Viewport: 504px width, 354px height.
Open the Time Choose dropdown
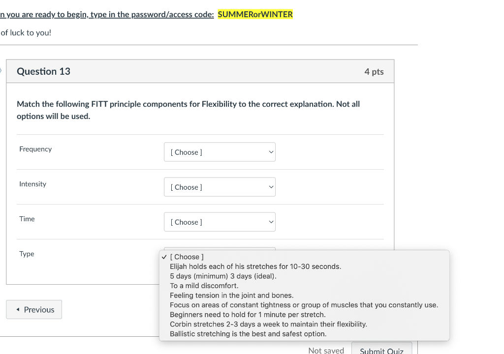coord(220,222)
